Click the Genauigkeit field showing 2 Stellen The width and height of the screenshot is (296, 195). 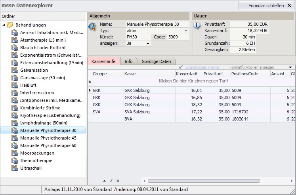point(243,50)
